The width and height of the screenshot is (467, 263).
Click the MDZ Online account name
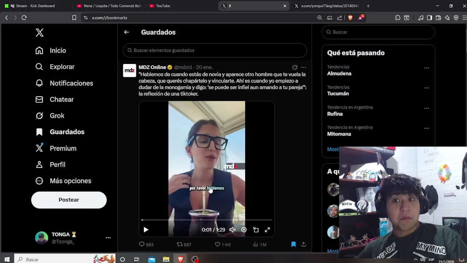point(153,67)
